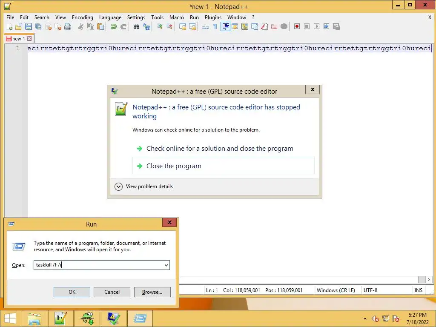Click the New file toolbar icon
The height and width of the screenshot is (327, 436).
pos(9,27)
